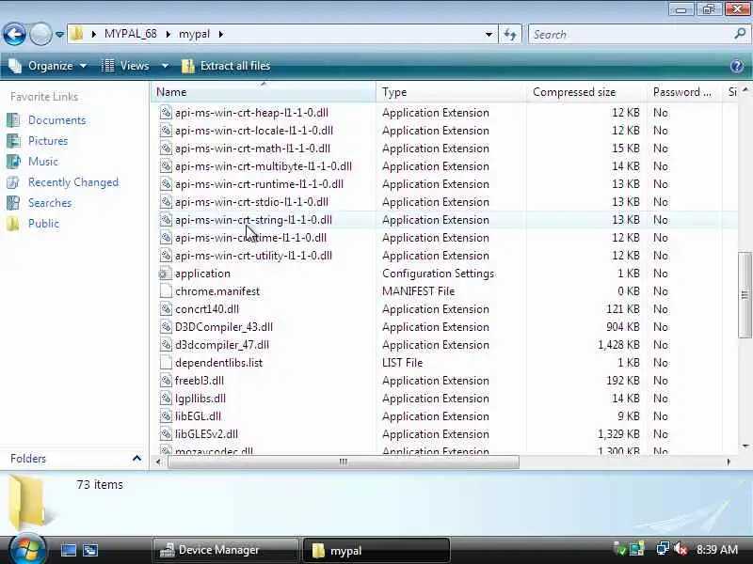This screenshot has width=753, height=564.
Task: Click the Views button
Action: (x=126, y=66)
